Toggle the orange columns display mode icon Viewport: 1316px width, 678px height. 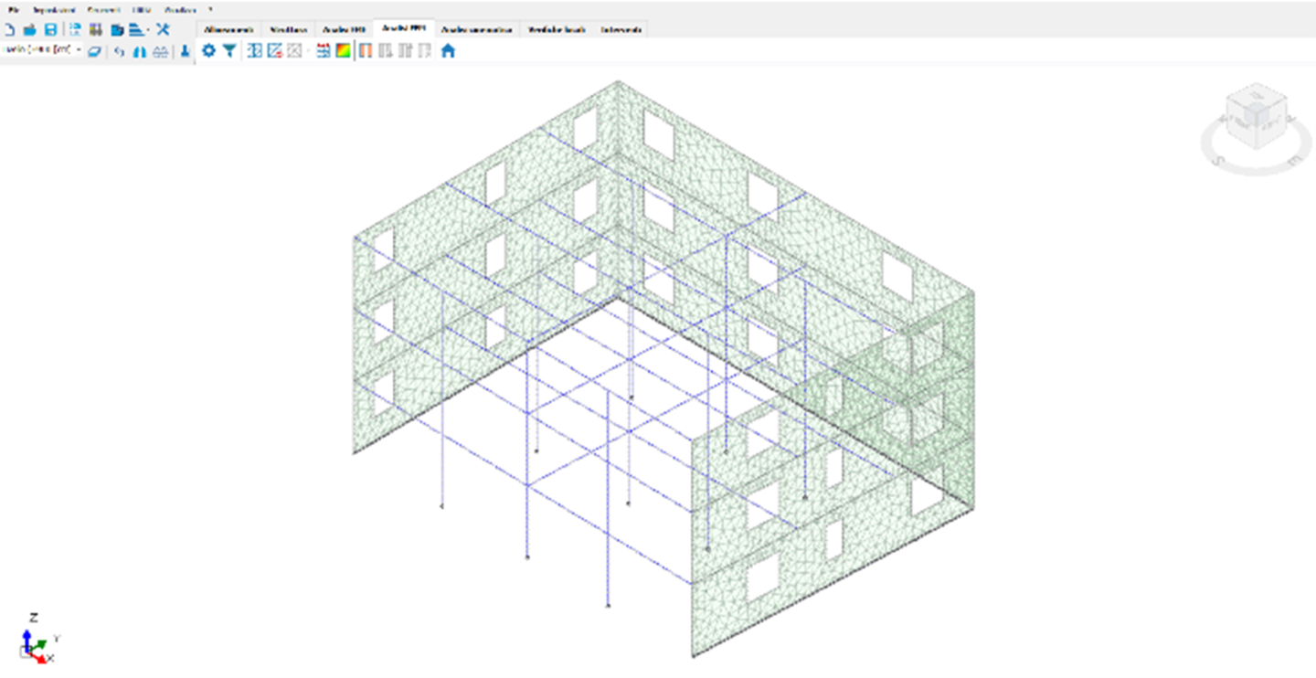(364, 51)
